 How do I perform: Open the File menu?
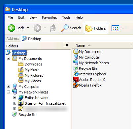(10, 17)
